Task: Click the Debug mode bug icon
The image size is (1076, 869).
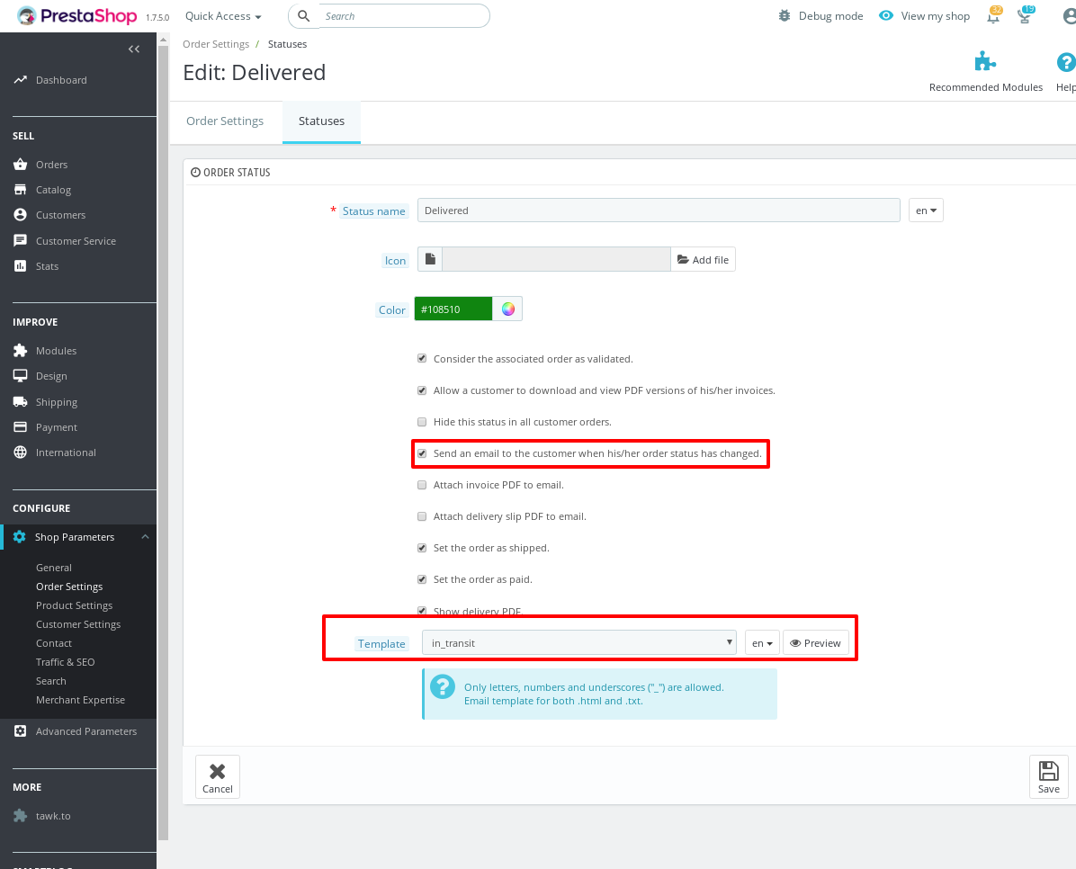Action: click(785, 16)
